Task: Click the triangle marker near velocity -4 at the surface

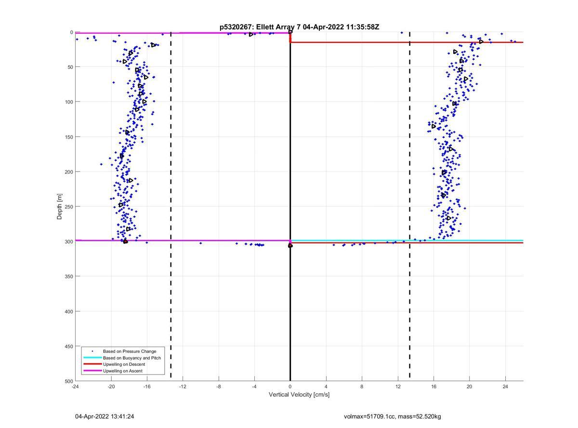Action: tap(251, 34)
